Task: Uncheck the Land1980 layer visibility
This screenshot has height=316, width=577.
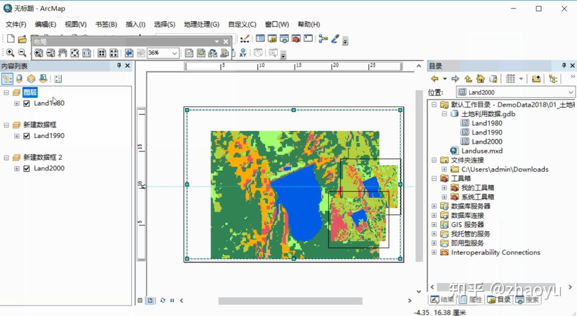Action: coord(26,103)
